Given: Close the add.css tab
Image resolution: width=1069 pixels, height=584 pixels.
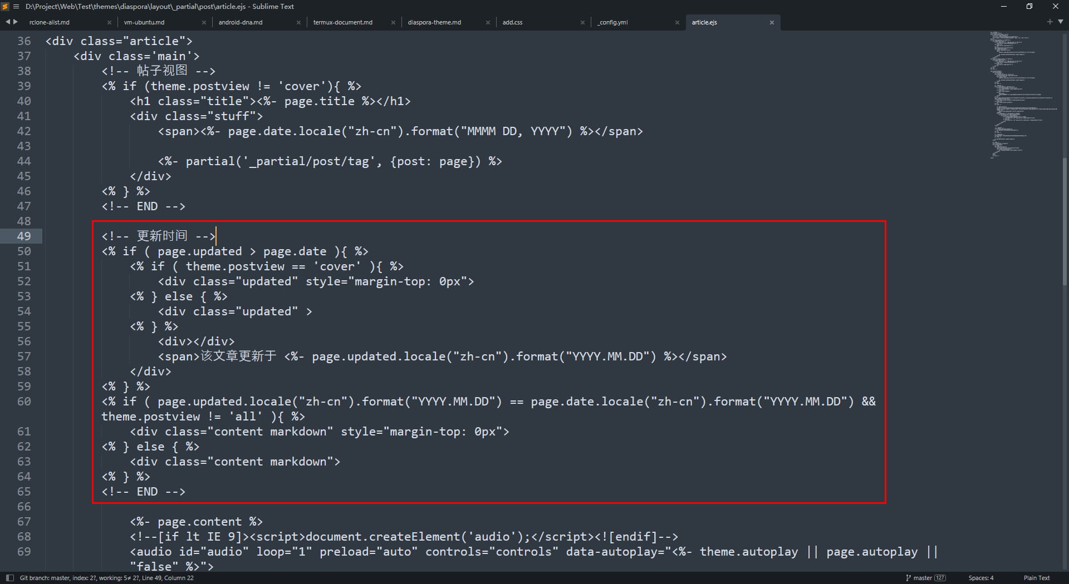Looking at the screenshot, I should click(582, 23).
